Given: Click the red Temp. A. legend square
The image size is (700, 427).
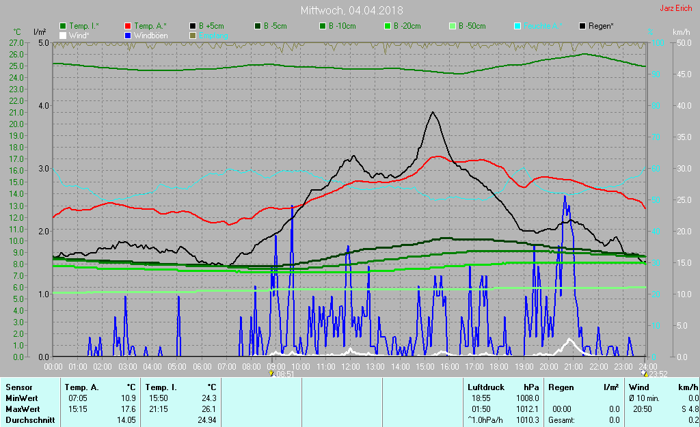Looking at the screenshot, I should click(x=129, y=26).
